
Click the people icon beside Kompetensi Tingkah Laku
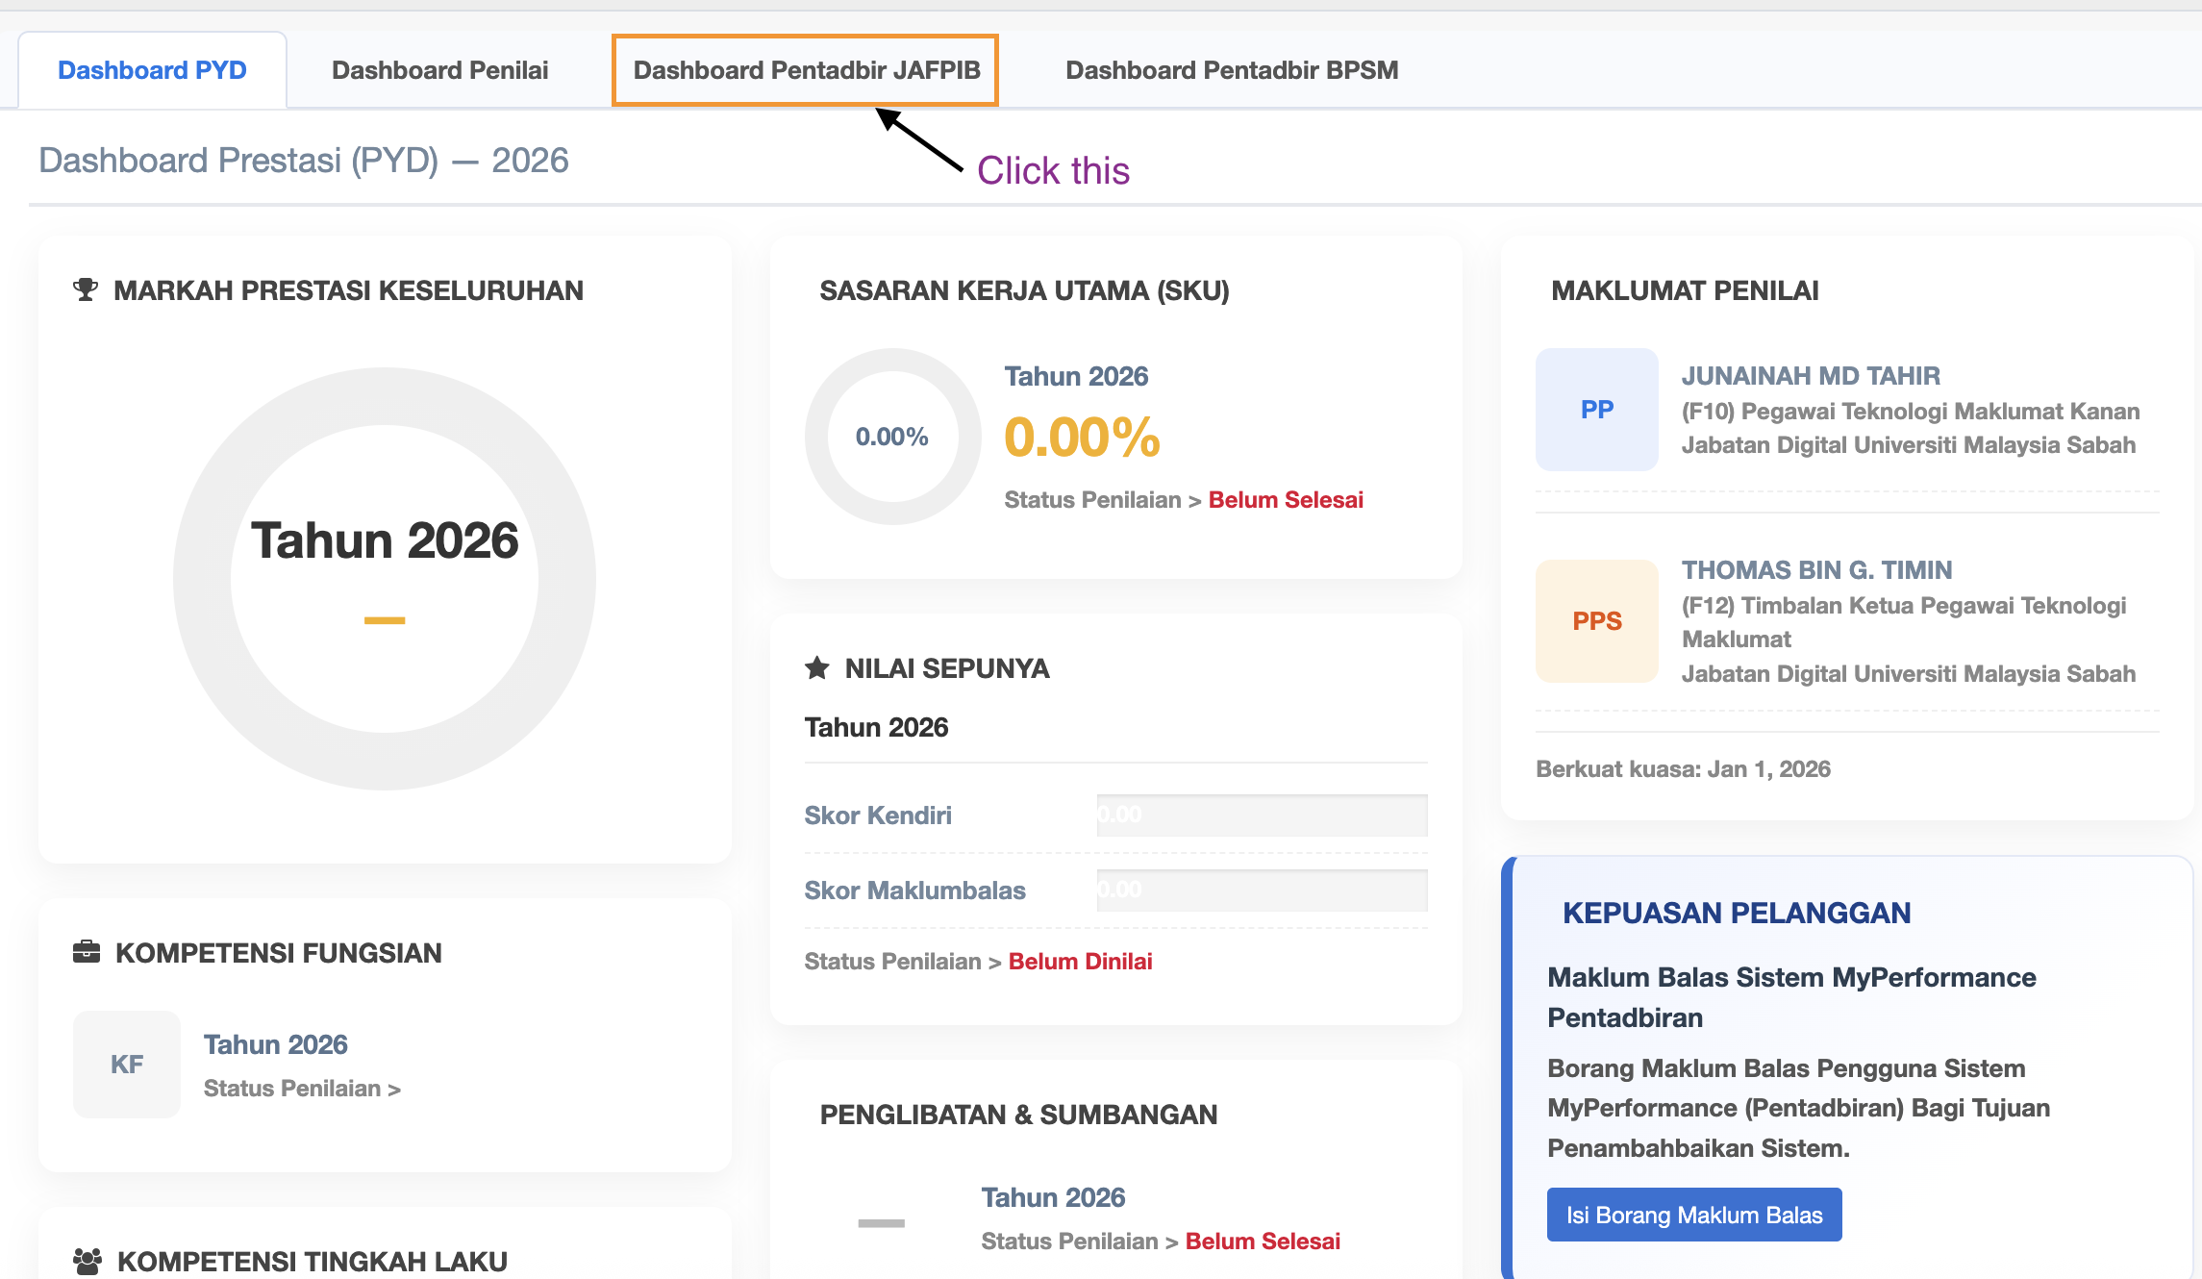(88, 1261)
